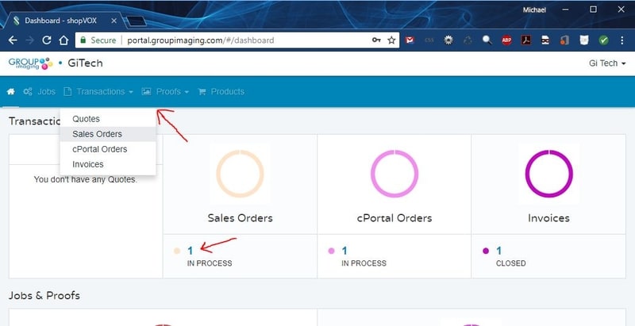Click the Jobs & Proofs heading

click(x=44, y=295)
